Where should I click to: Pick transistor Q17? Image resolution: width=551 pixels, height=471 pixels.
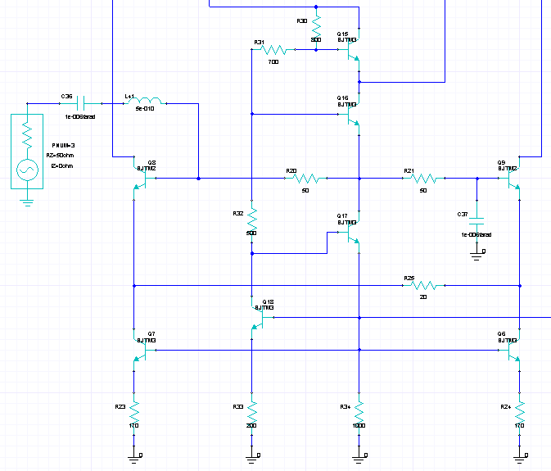pos(355,233)
